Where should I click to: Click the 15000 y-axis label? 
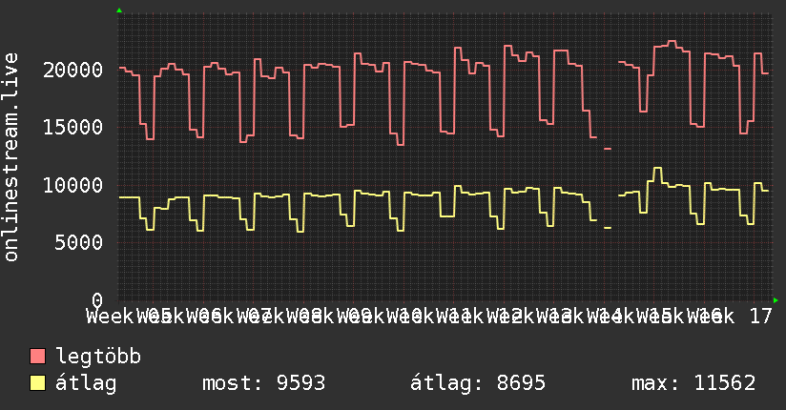(x=73, y=128)
